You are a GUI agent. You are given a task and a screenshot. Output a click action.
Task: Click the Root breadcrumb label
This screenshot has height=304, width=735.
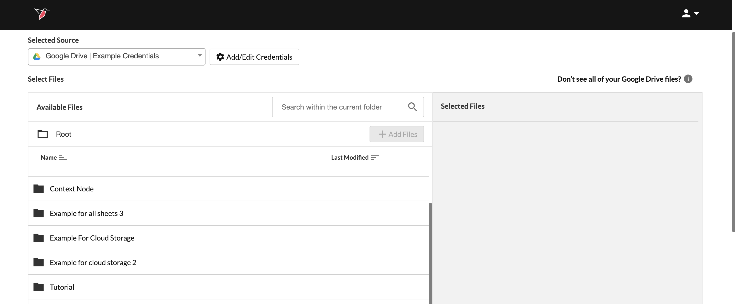63,134
